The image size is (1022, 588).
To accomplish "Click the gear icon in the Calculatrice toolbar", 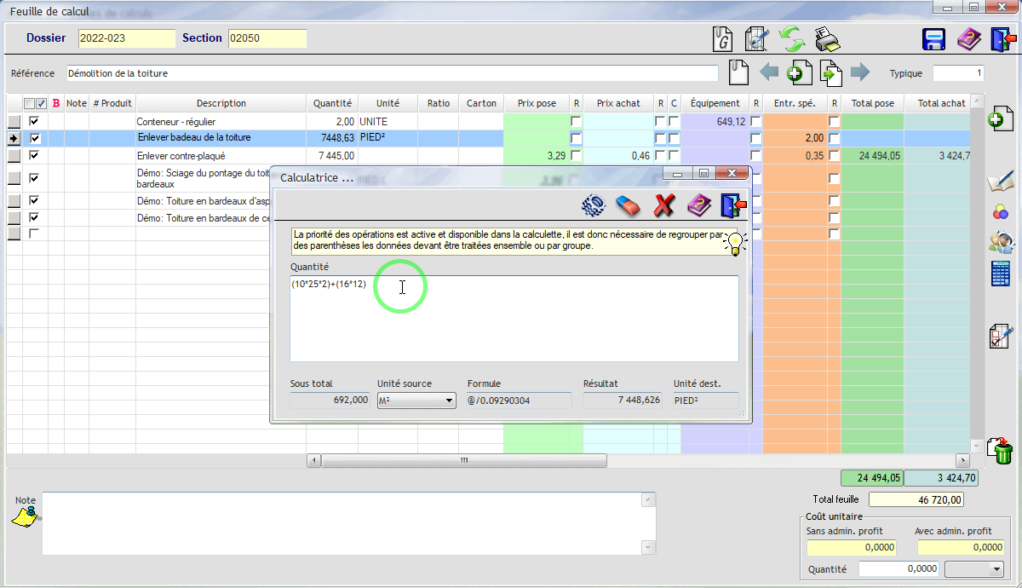I will tap(593, 205).
